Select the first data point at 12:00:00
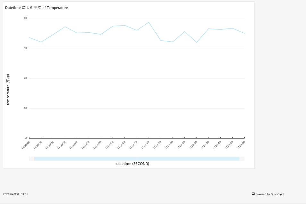 tap(29, 37)
